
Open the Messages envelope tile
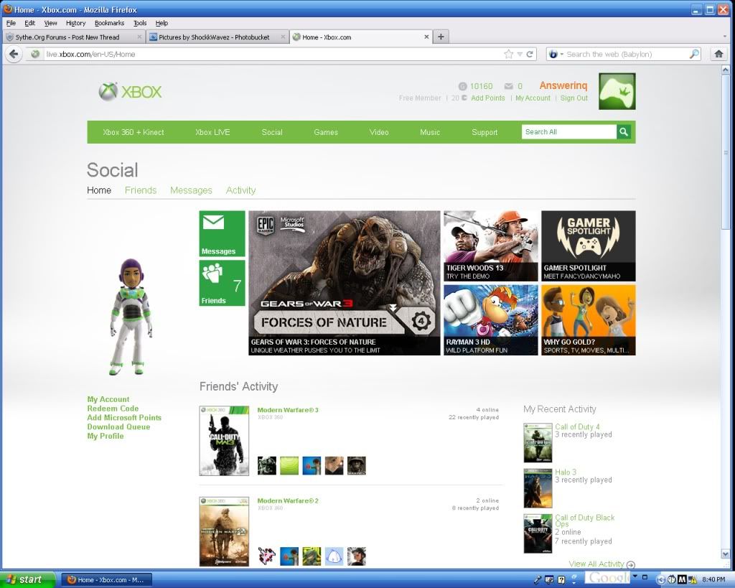coord(223,233)
